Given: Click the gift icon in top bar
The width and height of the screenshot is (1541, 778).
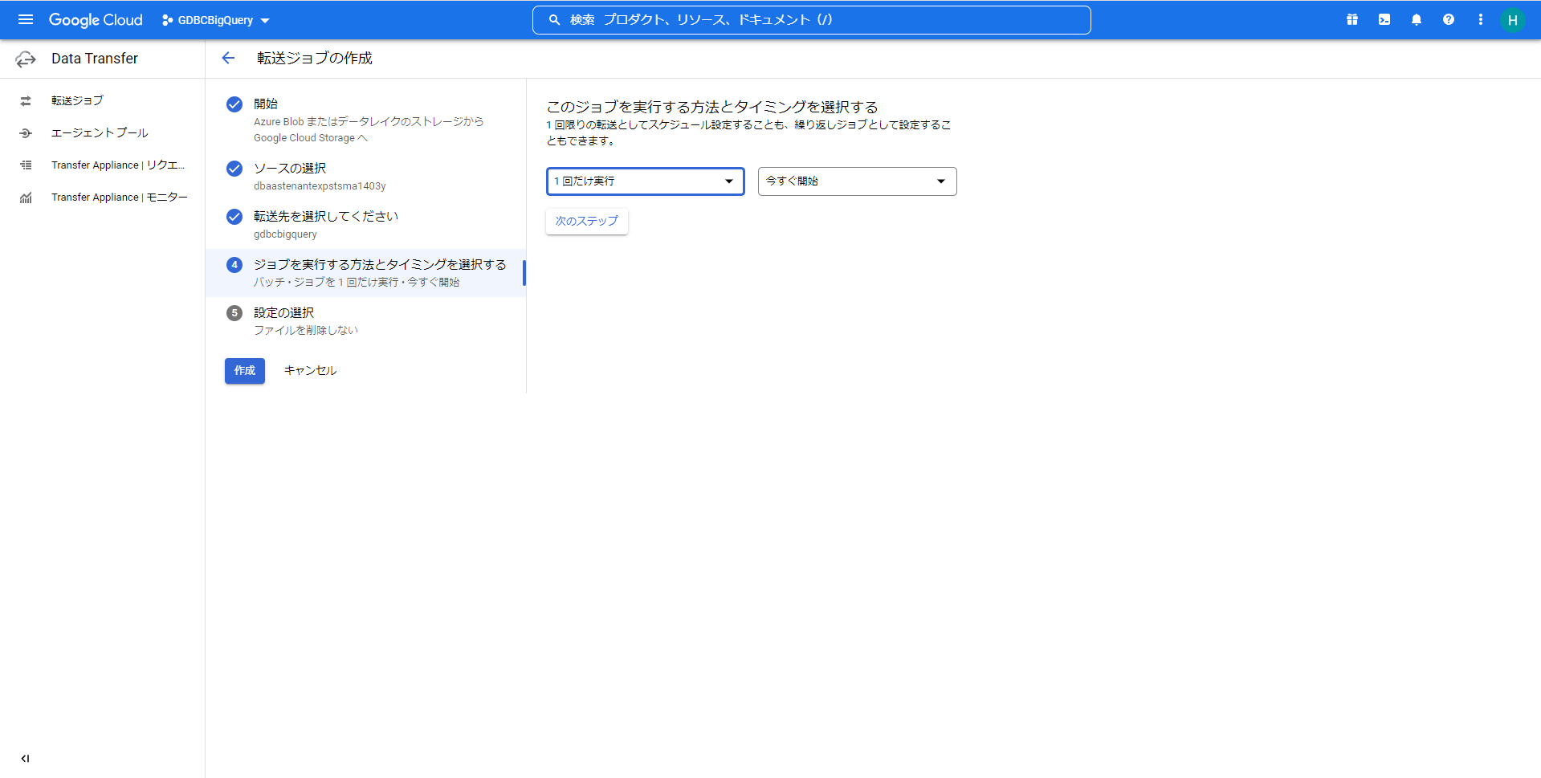Looking at the screenshot, I should pos(1352,19).
